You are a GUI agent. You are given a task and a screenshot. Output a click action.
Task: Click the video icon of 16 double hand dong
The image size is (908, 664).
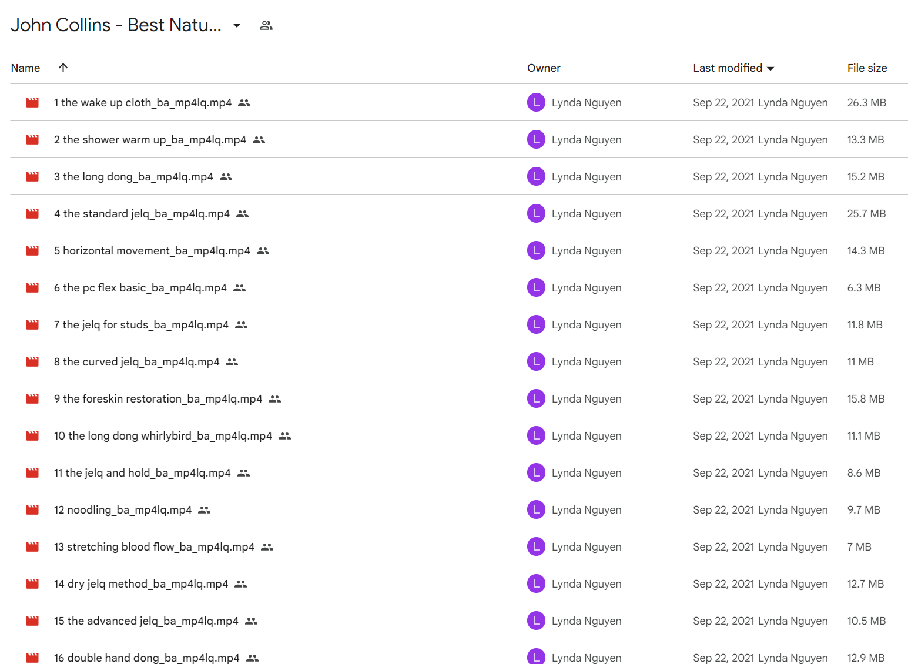click(32, 658)
